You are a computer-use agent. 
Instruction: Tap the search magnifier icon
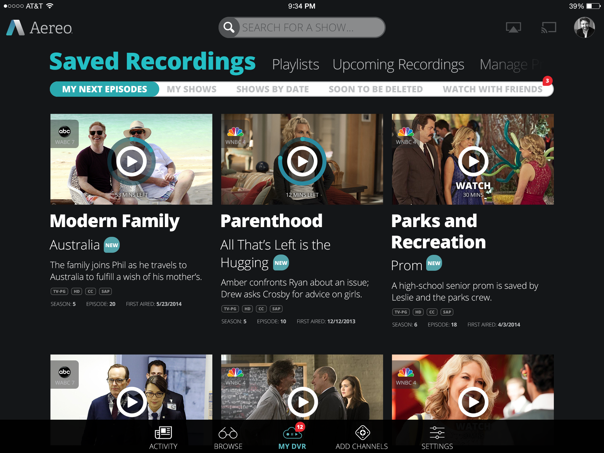[229, 27]
